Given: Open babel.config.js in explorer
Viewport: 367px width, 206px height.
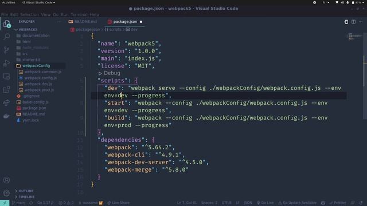Looking at the screenshot, I should tap(33, 102).
